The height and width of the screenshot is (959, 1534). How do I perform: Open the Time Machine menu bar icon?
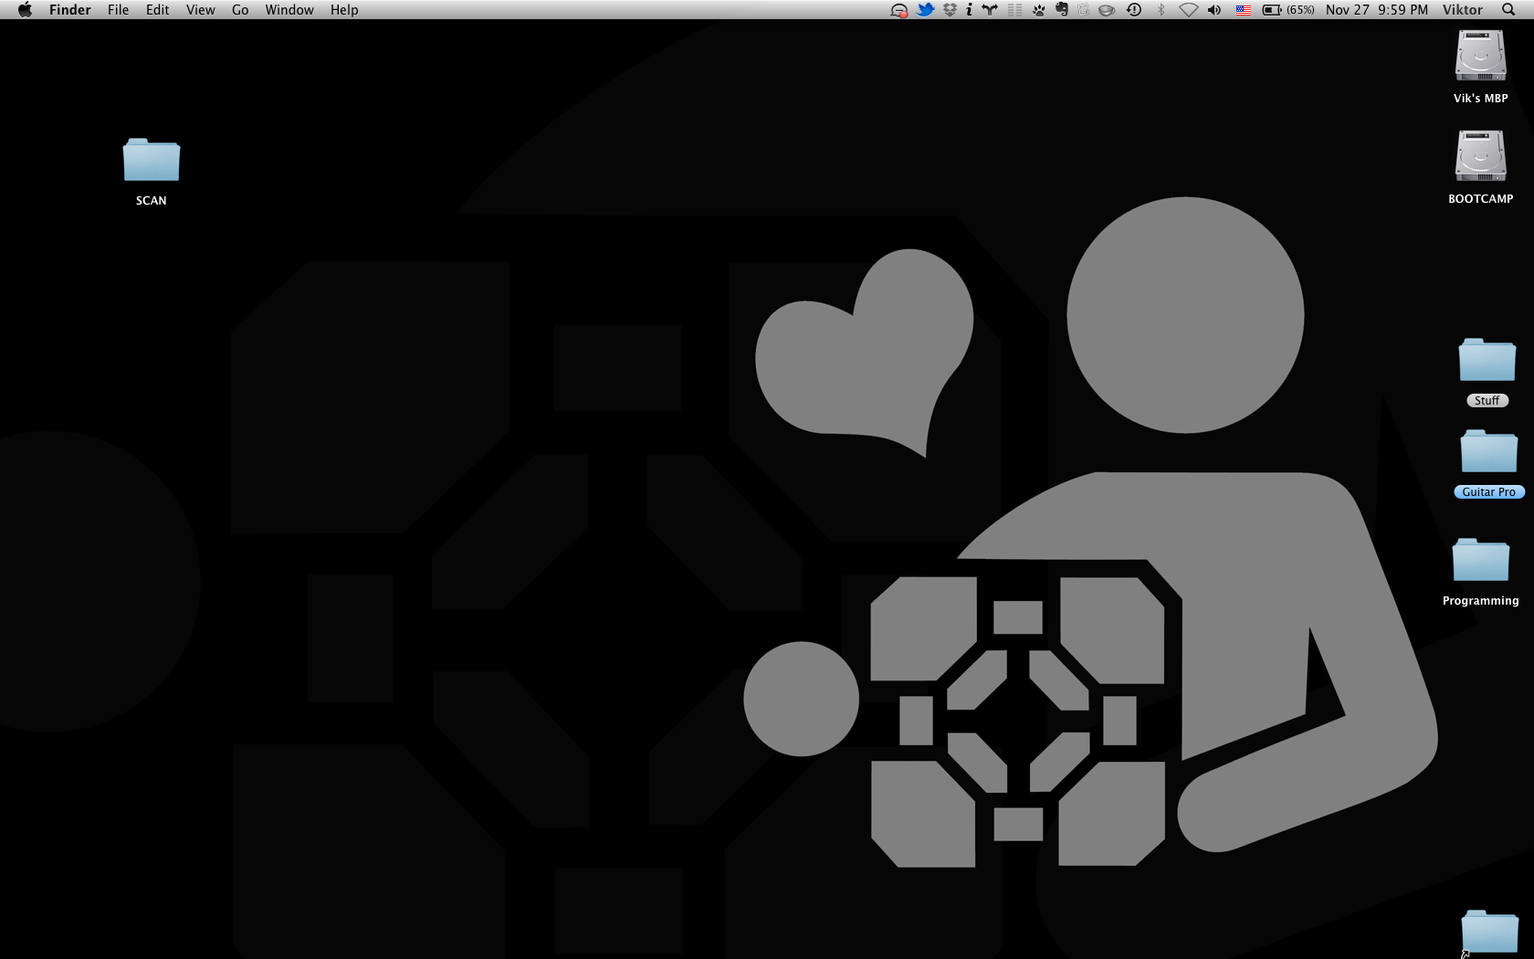point(1134,10)
